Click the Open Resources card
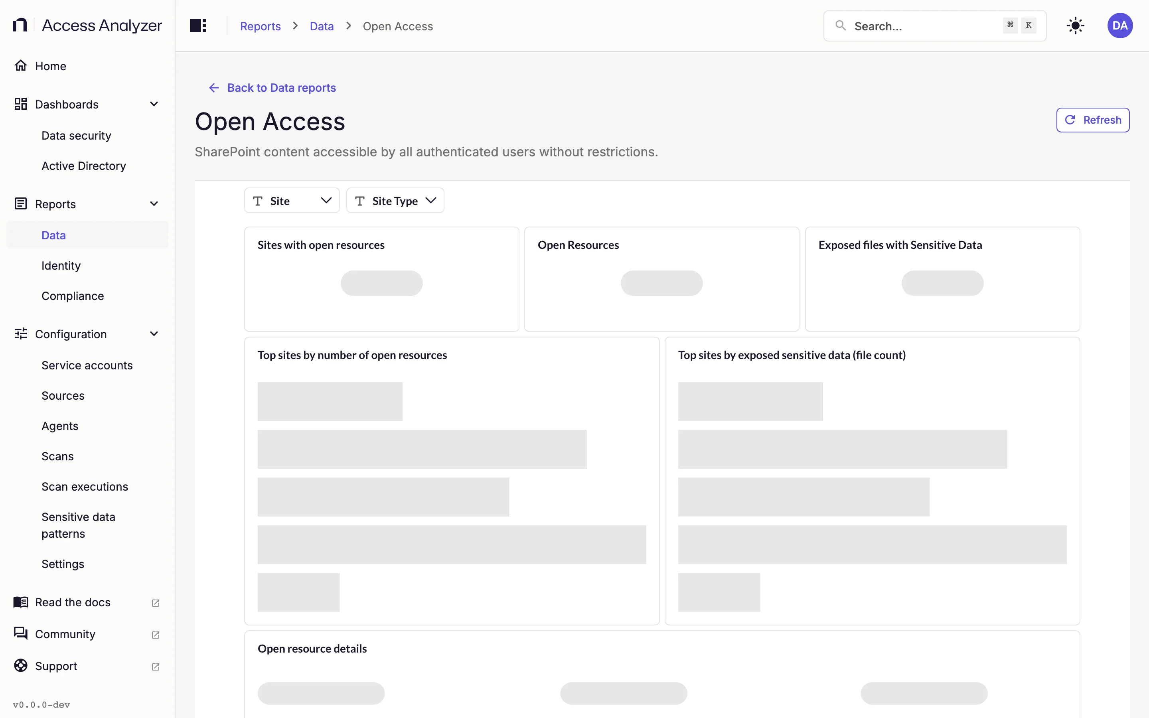 (x=661, y=279)
